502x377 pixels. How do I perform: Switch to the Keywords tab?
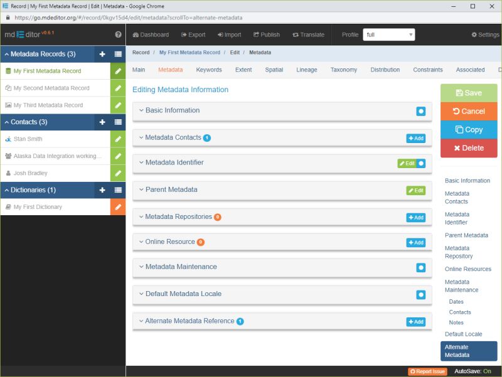(x=209, y=70)
